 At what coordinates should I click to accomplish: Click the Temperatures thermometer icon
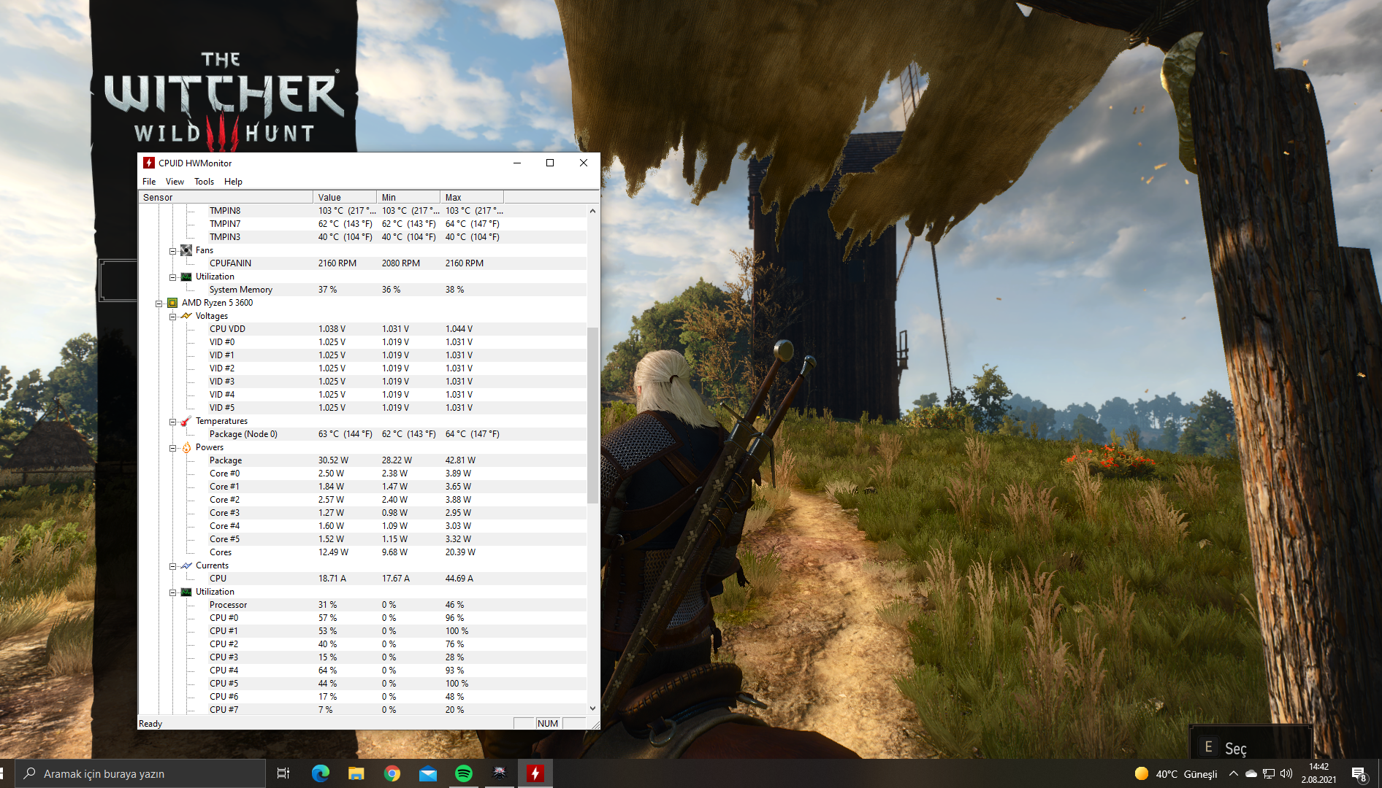[186, 421]
